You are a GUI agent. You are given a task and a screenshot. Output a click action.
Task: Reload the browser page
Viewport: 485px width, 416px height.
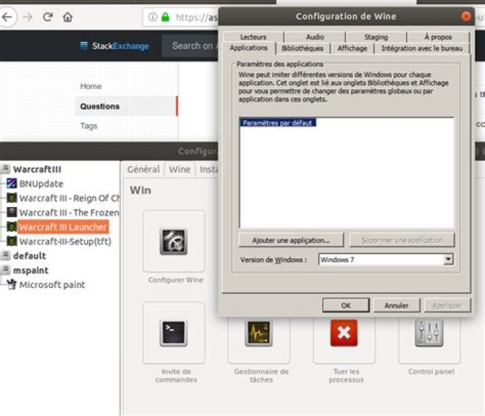click(48, 17)
